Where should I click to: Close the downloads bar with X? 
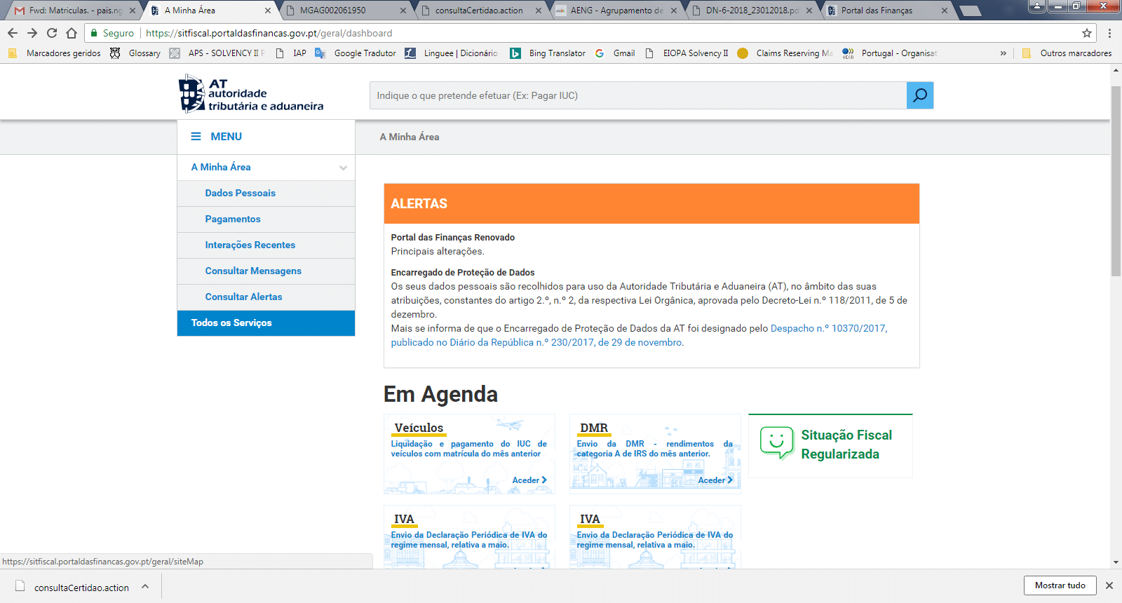1109,585
